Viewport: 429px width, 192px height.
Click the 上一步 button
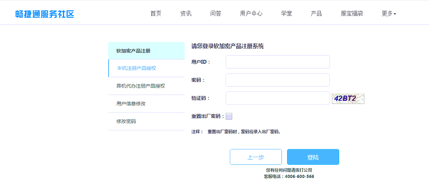256,157
